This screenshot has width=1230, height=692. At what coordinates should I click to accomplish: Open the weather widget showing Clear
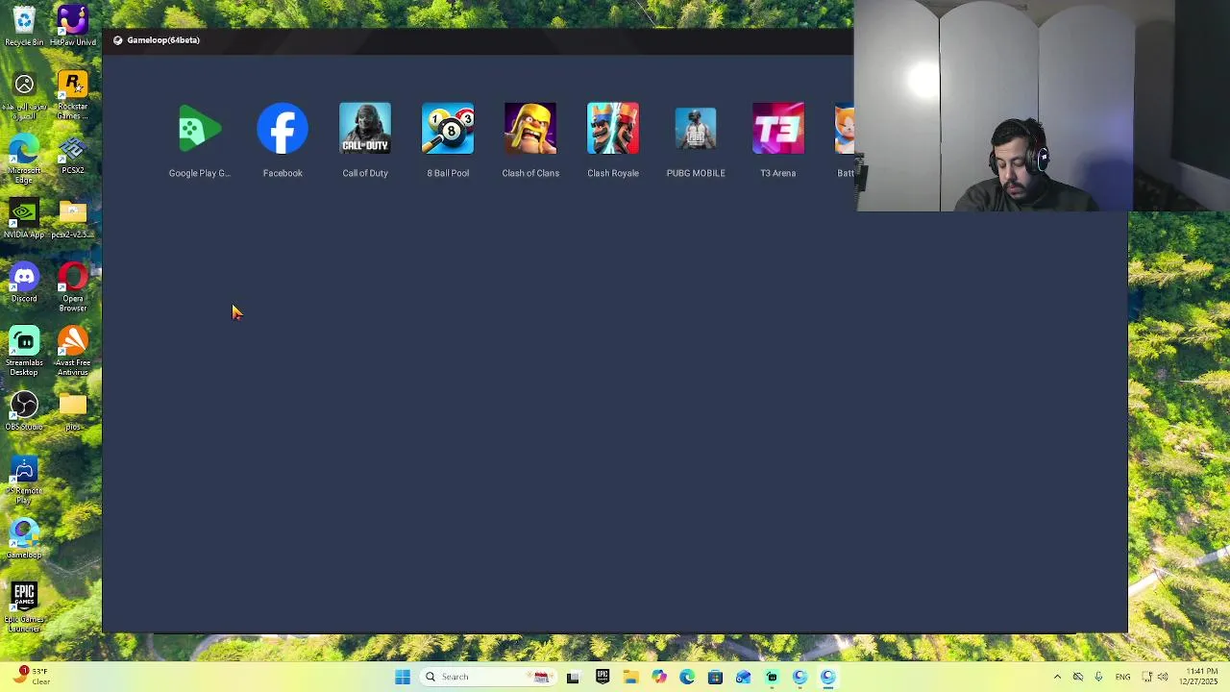[31, 677]
